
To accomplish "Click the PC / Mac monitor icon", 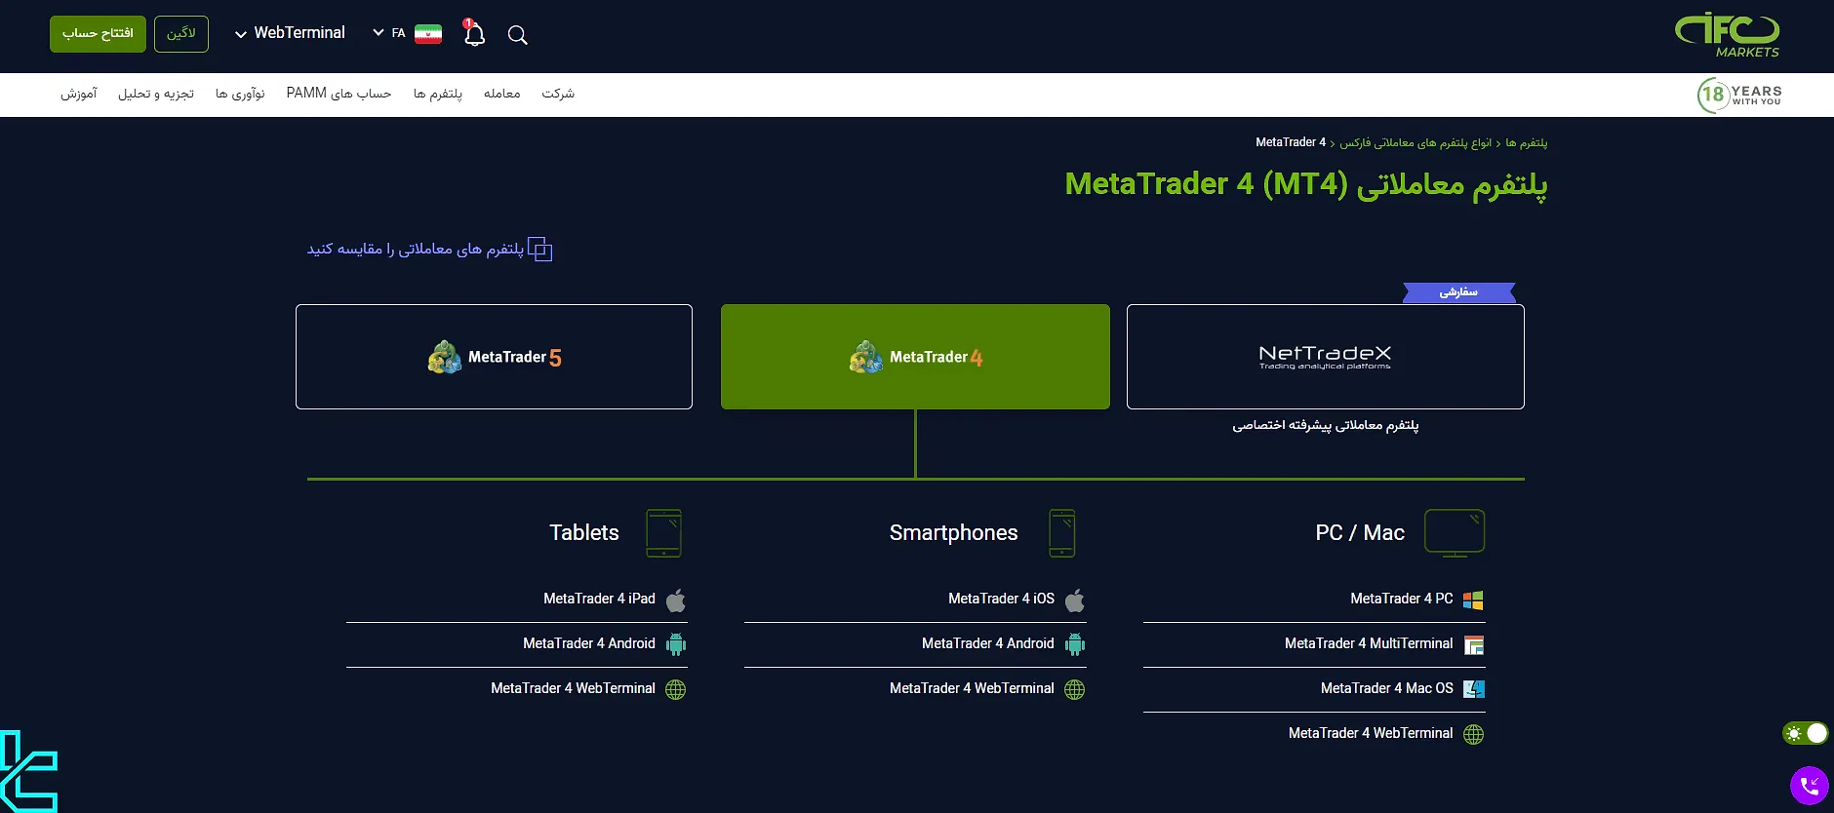I will (1455, 533).
